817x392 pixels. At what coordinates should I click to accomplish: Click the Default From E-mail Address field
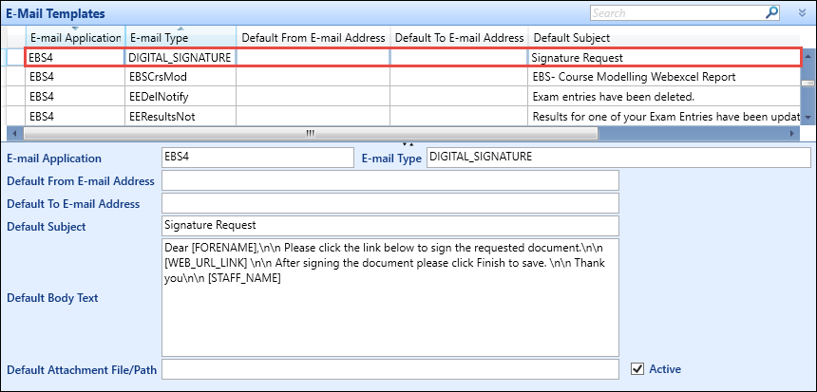point(390,180)
